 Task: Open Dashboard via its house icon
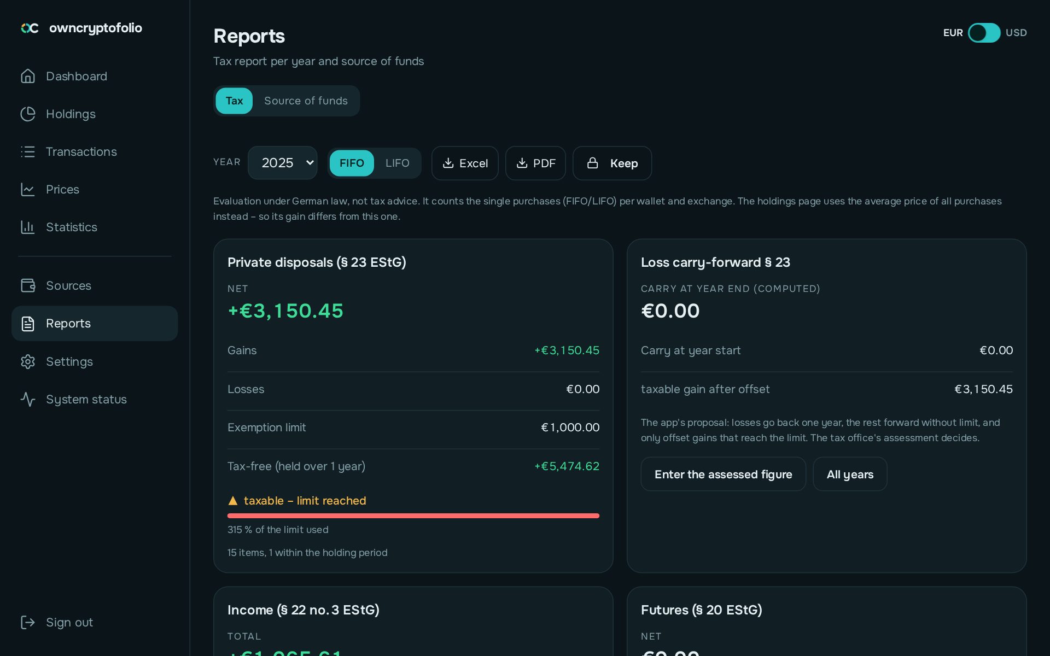pos(28,76)
